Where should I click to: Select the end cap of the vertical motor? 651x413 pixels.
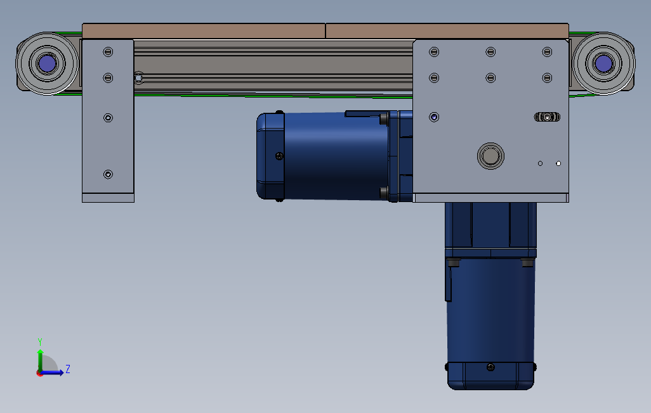tap(490, 376)
